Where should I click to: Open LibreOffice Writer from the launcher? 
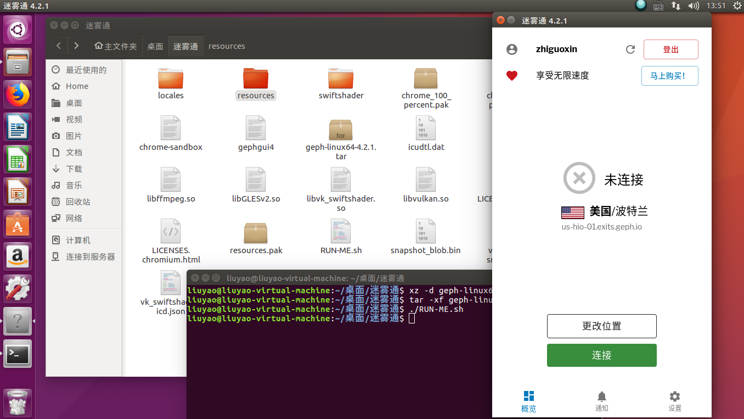(18, 127)
